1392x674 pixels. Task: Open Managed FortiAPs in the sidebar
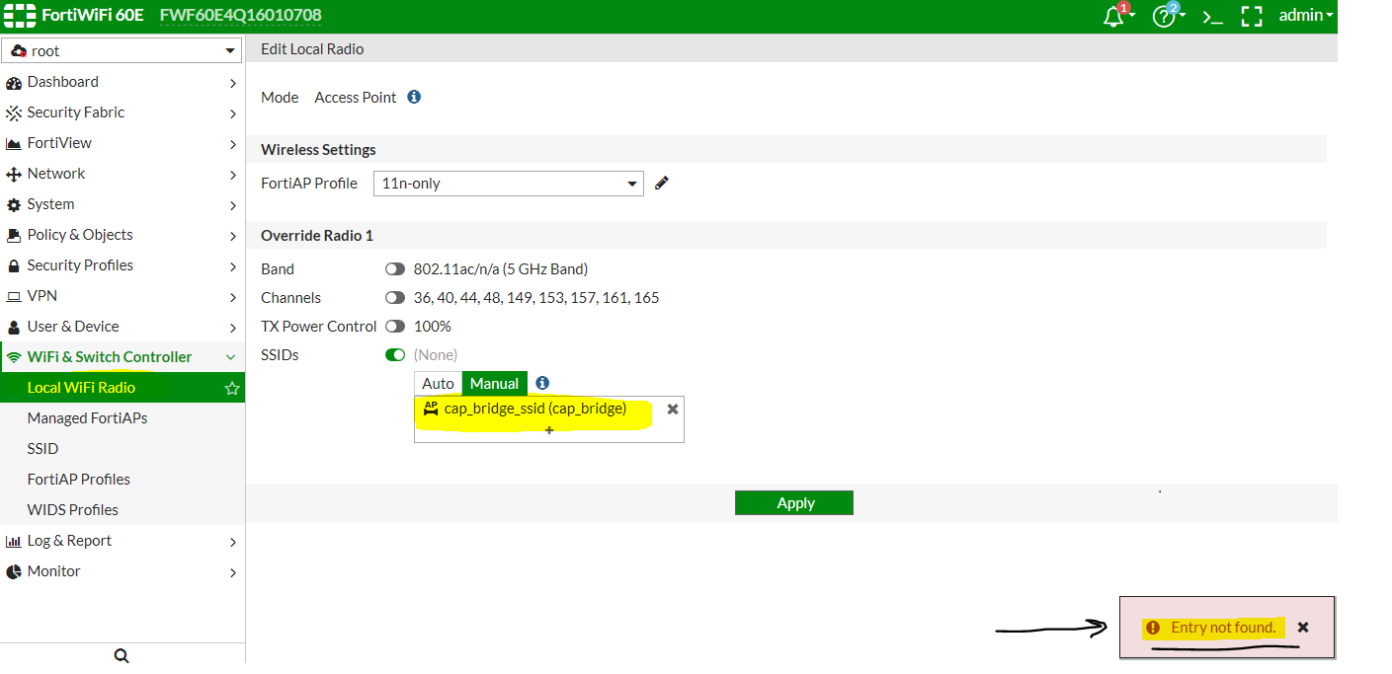click(87, 417)
